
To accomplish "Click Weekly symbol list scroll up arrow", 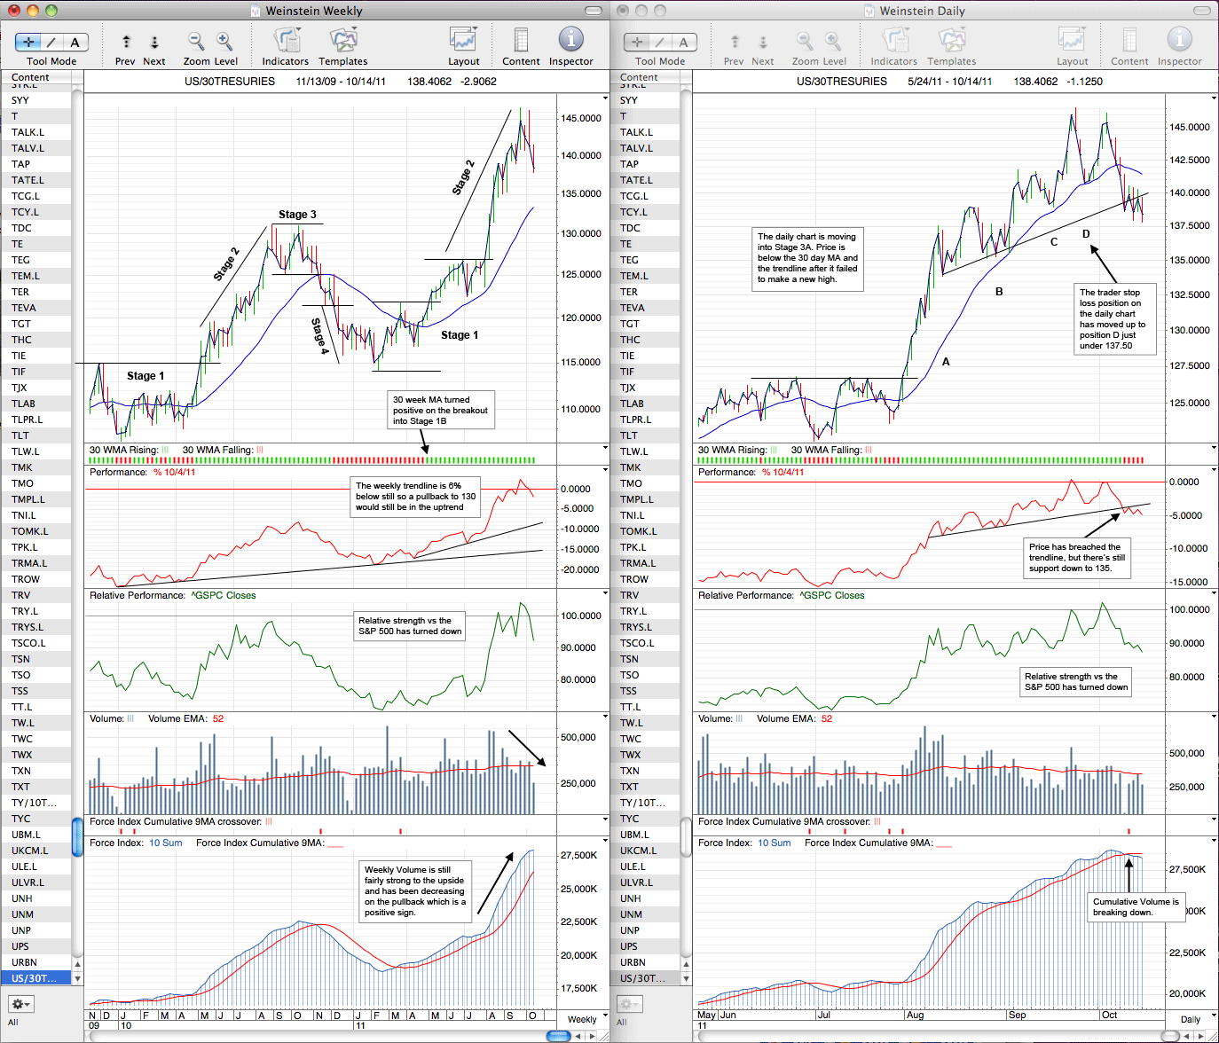I will tap(77, 964).
